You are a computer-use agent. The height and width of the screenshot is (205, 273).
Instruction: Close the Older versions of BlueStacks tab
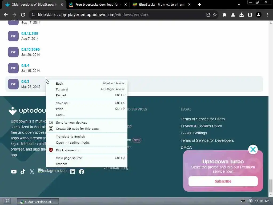pyautogui.click(x=62, y=5)
